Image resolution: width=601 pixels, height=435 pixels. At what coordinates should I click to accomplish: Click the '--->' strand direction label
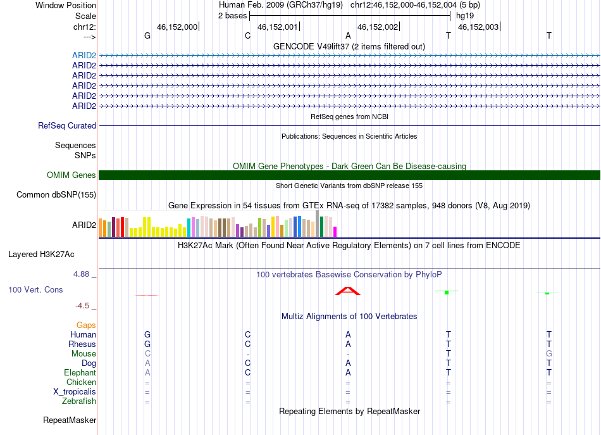89,37
